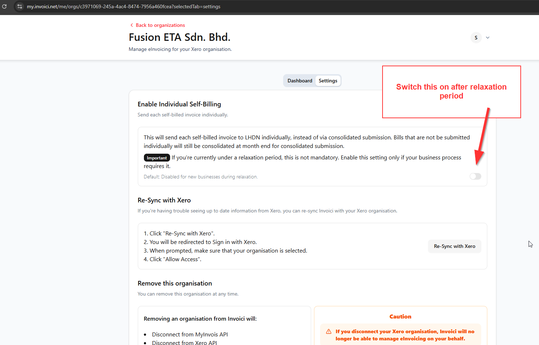
Task: Click the back chevron before Back to organizations
Action: pos(132,25)
